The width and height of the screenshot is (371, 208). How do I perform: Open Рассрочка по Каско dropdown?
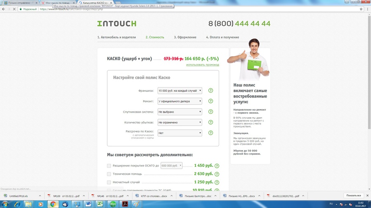[x=180, y=133]
